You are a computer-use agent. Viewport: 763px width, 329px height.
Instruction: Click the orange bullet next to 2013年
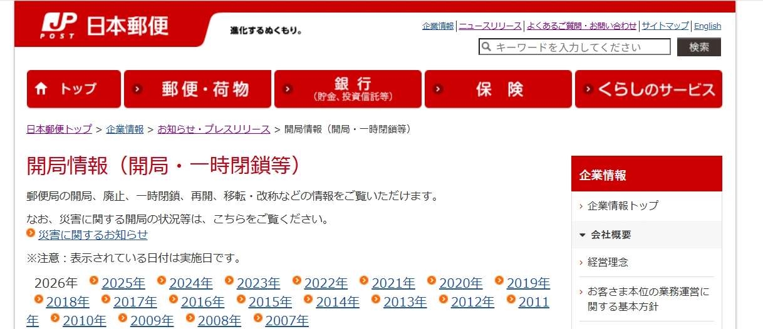376,299
